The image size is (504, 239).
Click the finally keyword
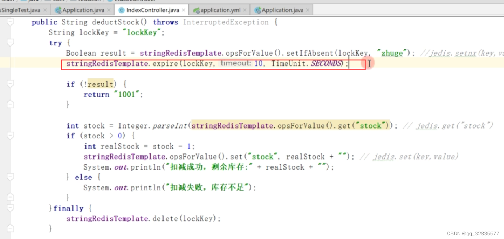tap(68, 208)
